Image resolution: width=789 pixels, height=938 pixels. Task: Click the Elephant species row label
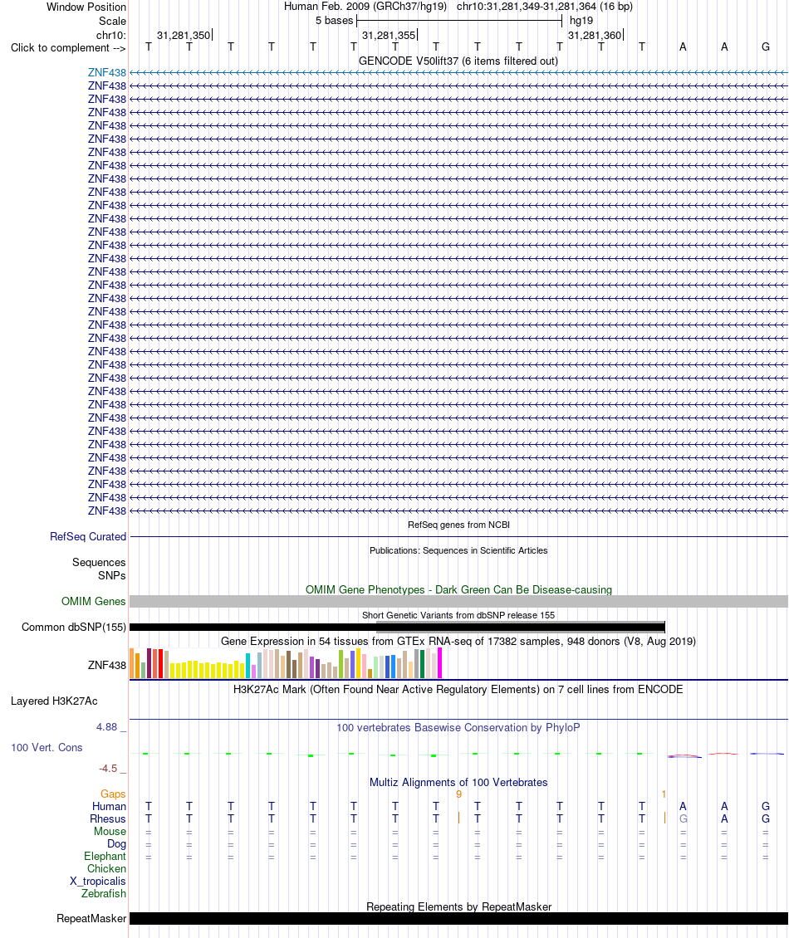(105, 856)
